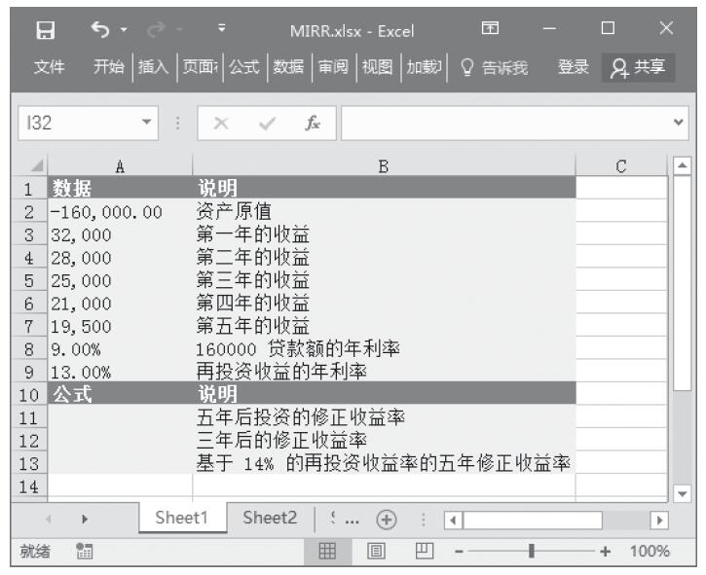The width and height of the screenshot is (706, 575).
Task: Open Customize Quick Access Toolbar dropdown
Action: 222,30
